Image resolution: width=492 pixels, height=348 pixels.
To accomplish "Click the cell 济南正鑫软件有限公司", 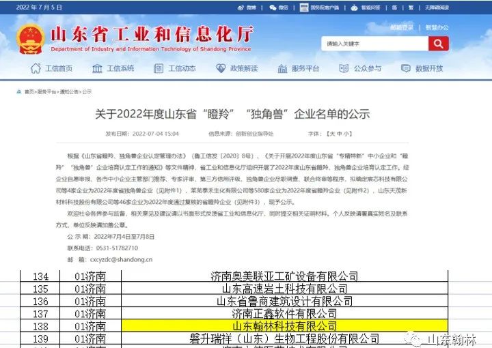I will [284, 314].
